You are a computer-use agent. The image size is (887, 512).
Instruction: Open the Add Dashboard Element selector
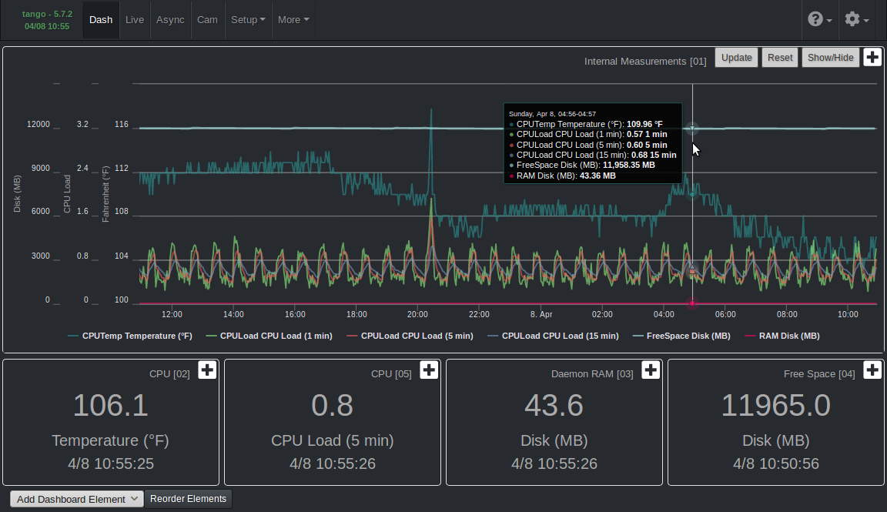coord(75,499)
